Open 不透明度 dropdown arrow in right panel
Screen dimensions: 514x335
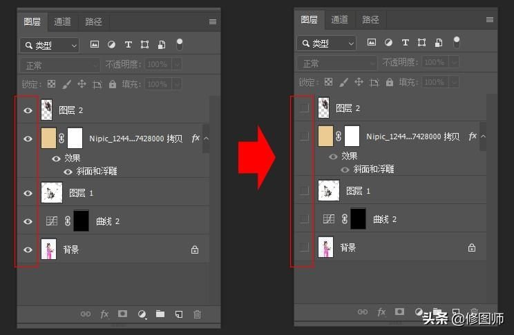tap(454, 63)
